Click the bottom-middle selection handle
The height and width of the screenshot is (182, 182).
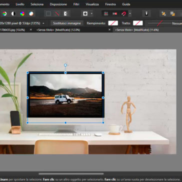click(65, 122)
